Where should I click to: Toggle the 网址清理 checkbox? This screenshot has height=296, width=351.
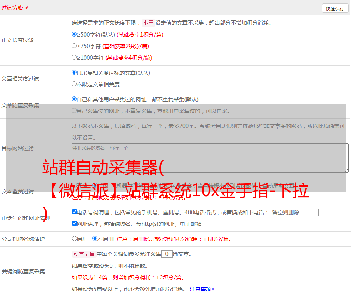[74, 224]
